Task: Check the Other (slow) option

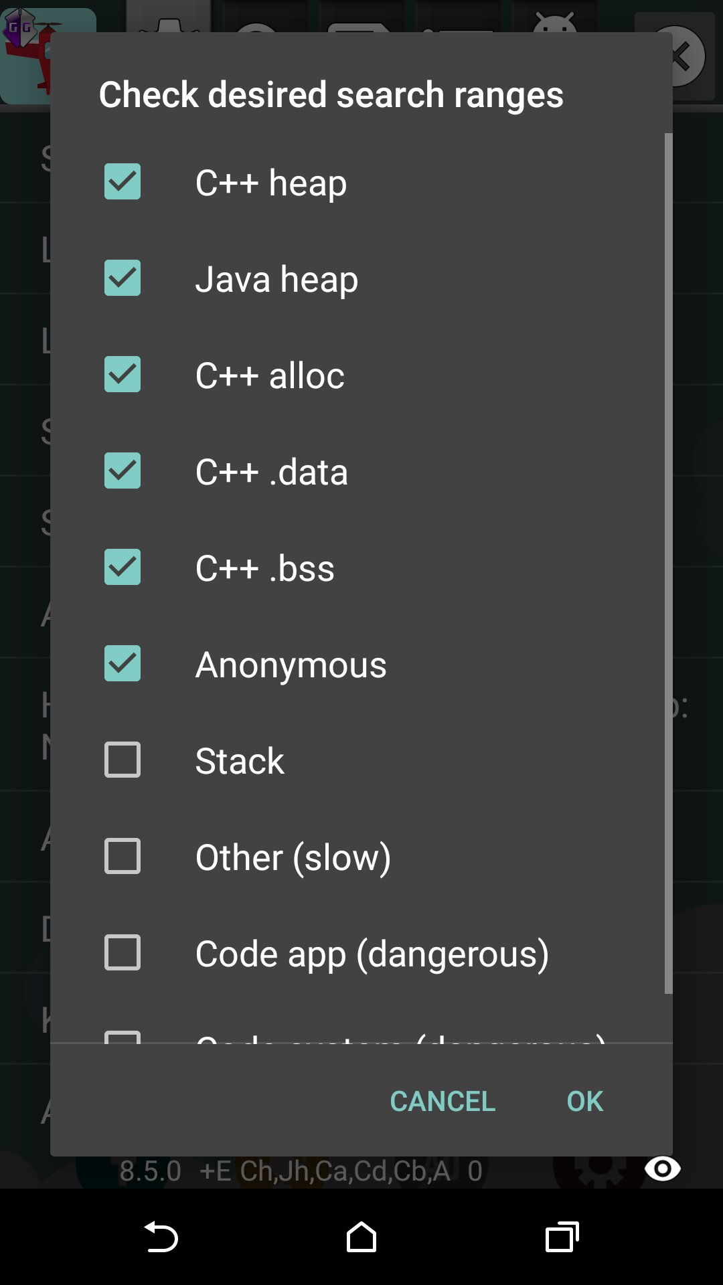Action: coord(123,857)
